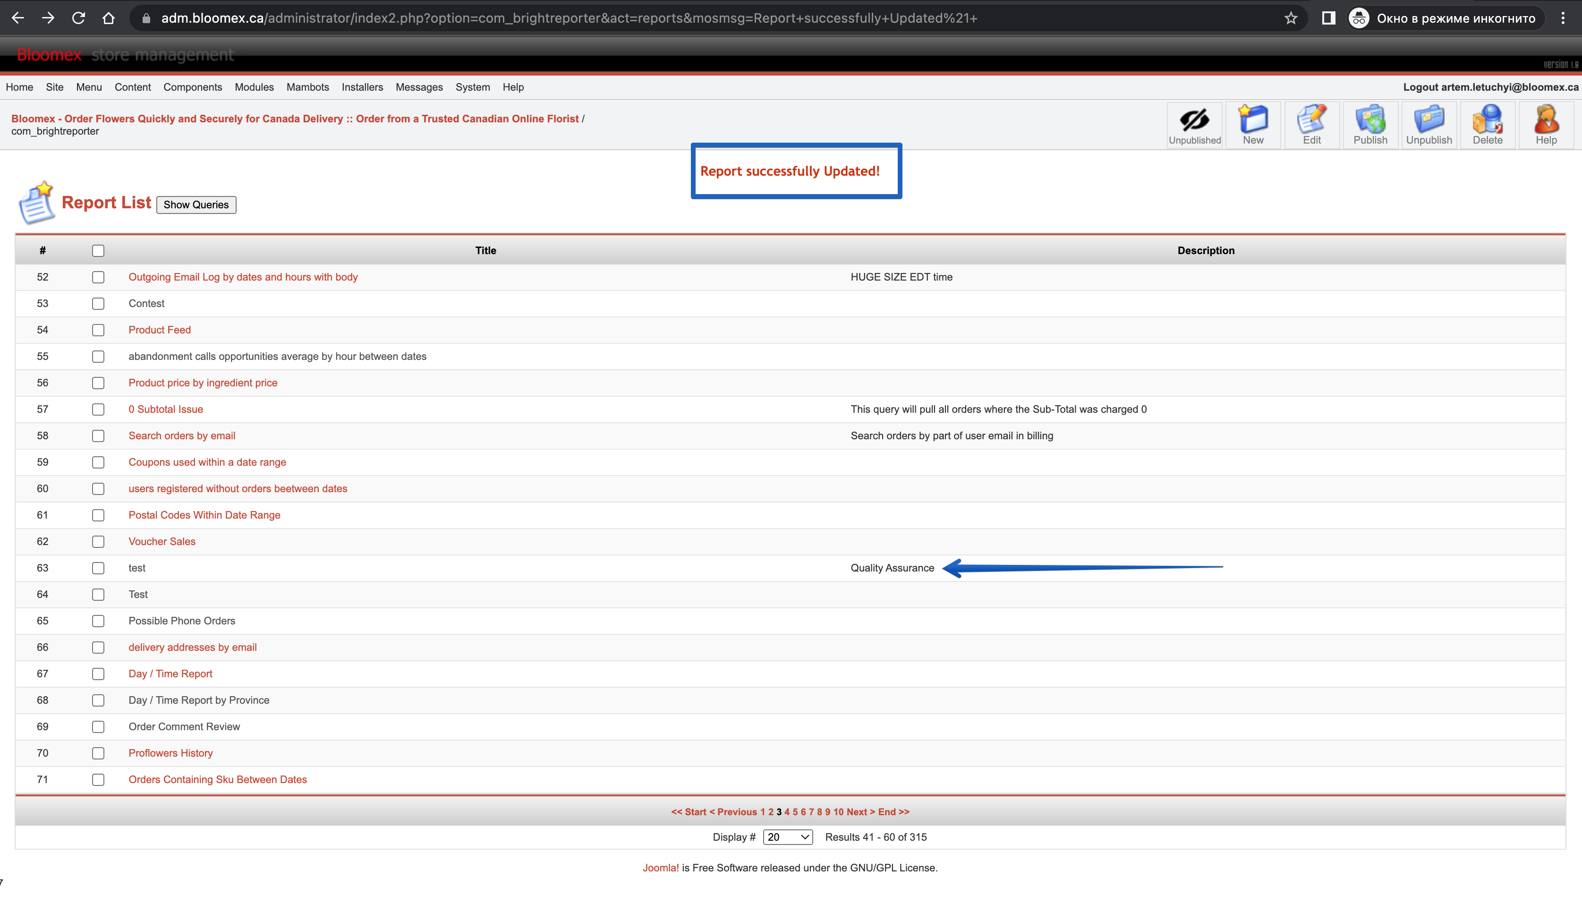Viewport: 1582px width, 921px height.
Task: Open the Components menu
Action: coord(193,87)
